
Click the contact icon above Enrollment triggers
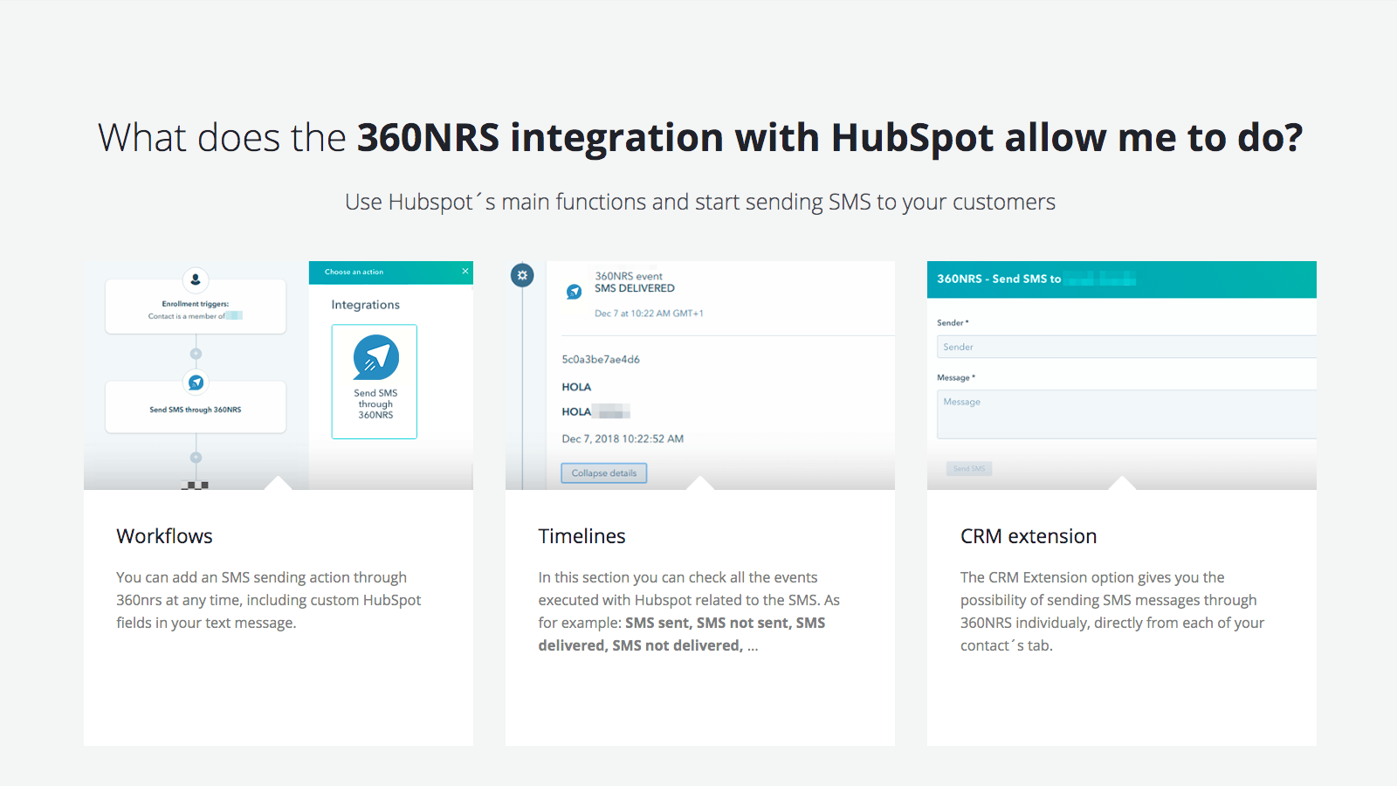tap(196, 279)
